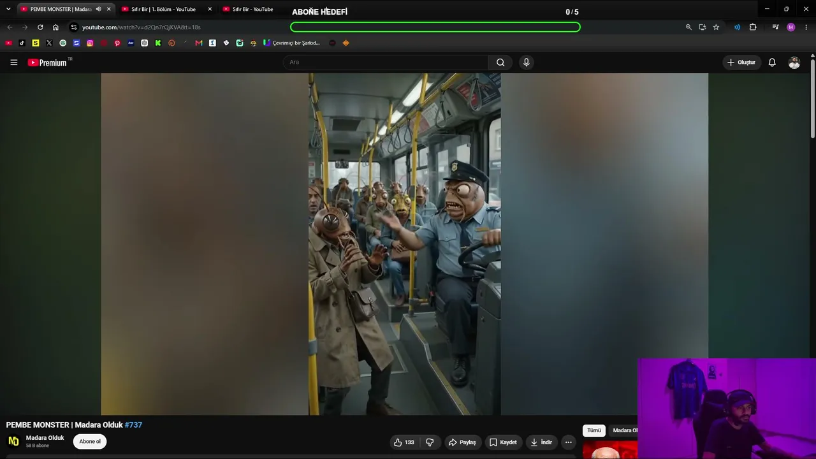Subscribe with the 'Abone ol' button
Viewport: 816px width, 459px height.
tap(90, 441)
